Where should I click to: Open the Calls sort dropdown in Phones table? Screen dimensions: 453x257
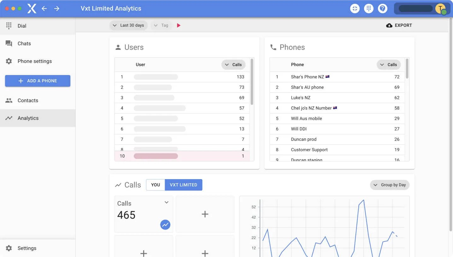pos(389,65)
